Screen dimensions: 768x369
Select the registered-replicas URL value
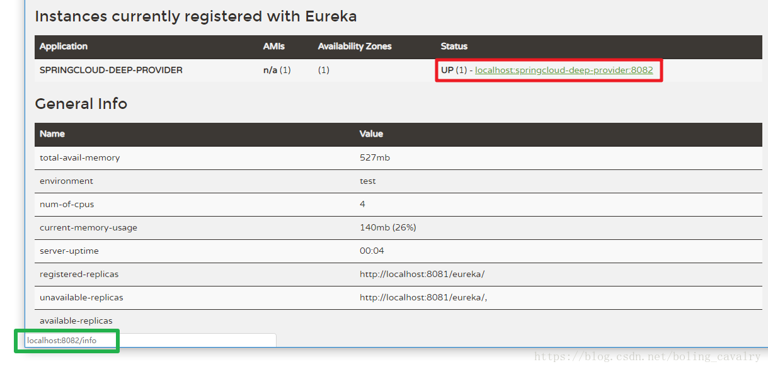[422, 274]
